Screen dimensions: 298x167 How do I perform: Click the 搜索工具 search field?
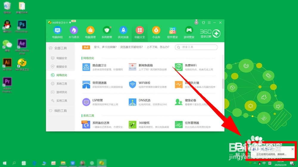click(x=196, y=47)
